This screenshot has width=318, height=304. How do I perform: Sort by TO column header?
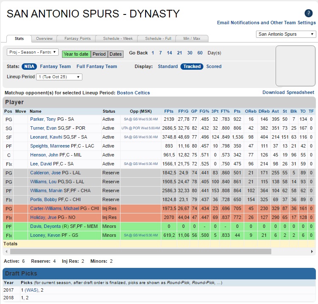tap(303, 111)
